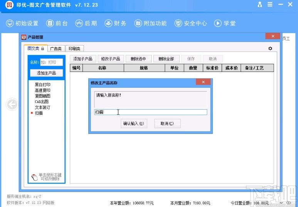Switch to the 图文类 tab
This screenshot has height=207, width=298.
[x=35, y=48]
